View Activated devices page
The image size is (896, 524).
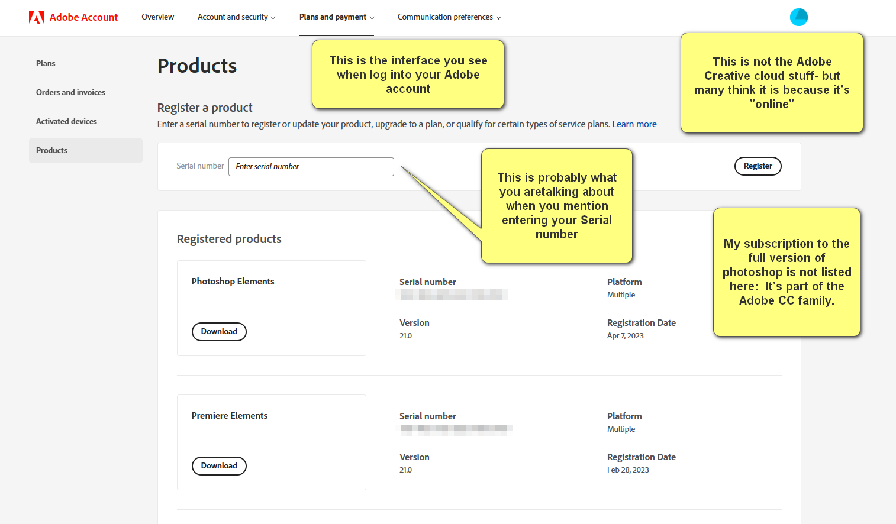[66, 121]
